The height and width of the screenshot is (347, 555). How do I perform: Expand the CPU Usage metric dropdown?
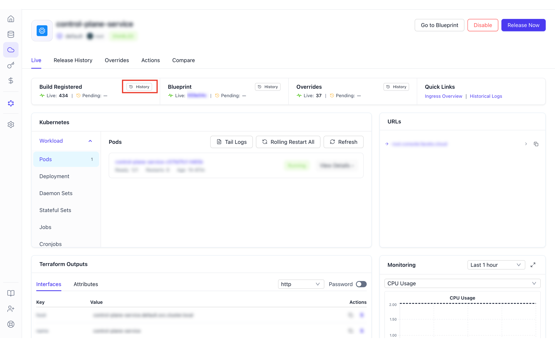pos(462,283)
